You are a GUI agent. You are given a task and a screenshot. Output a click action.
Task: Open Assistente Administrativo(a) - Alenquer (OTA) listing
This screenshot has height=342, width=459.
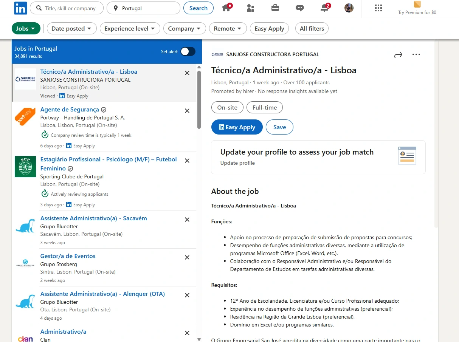click(102, 294)
